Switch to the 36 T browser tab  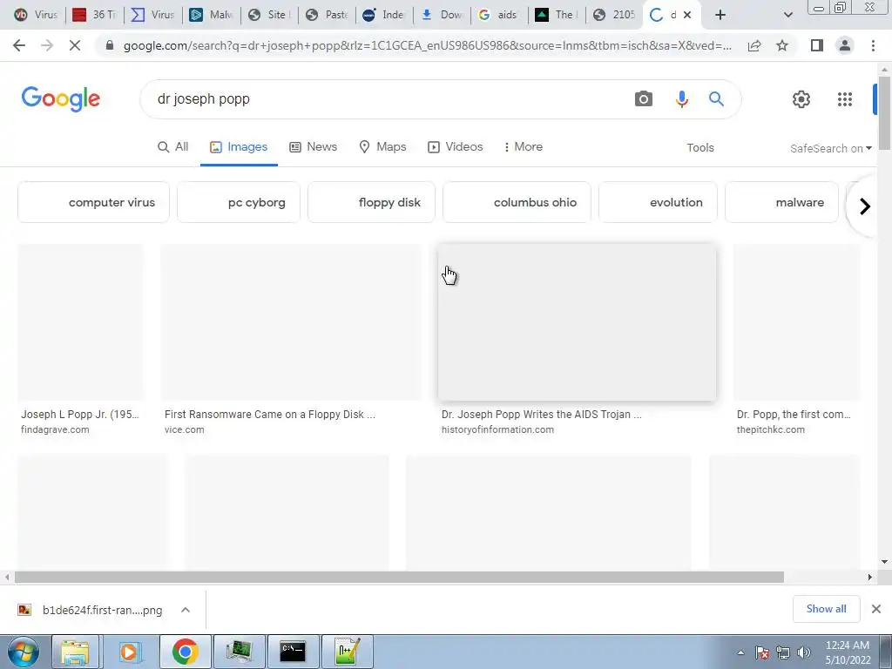coord(95,15)
